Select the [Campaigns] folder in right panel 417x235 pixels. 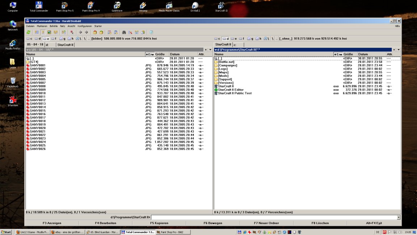click(x=227, y=65)
